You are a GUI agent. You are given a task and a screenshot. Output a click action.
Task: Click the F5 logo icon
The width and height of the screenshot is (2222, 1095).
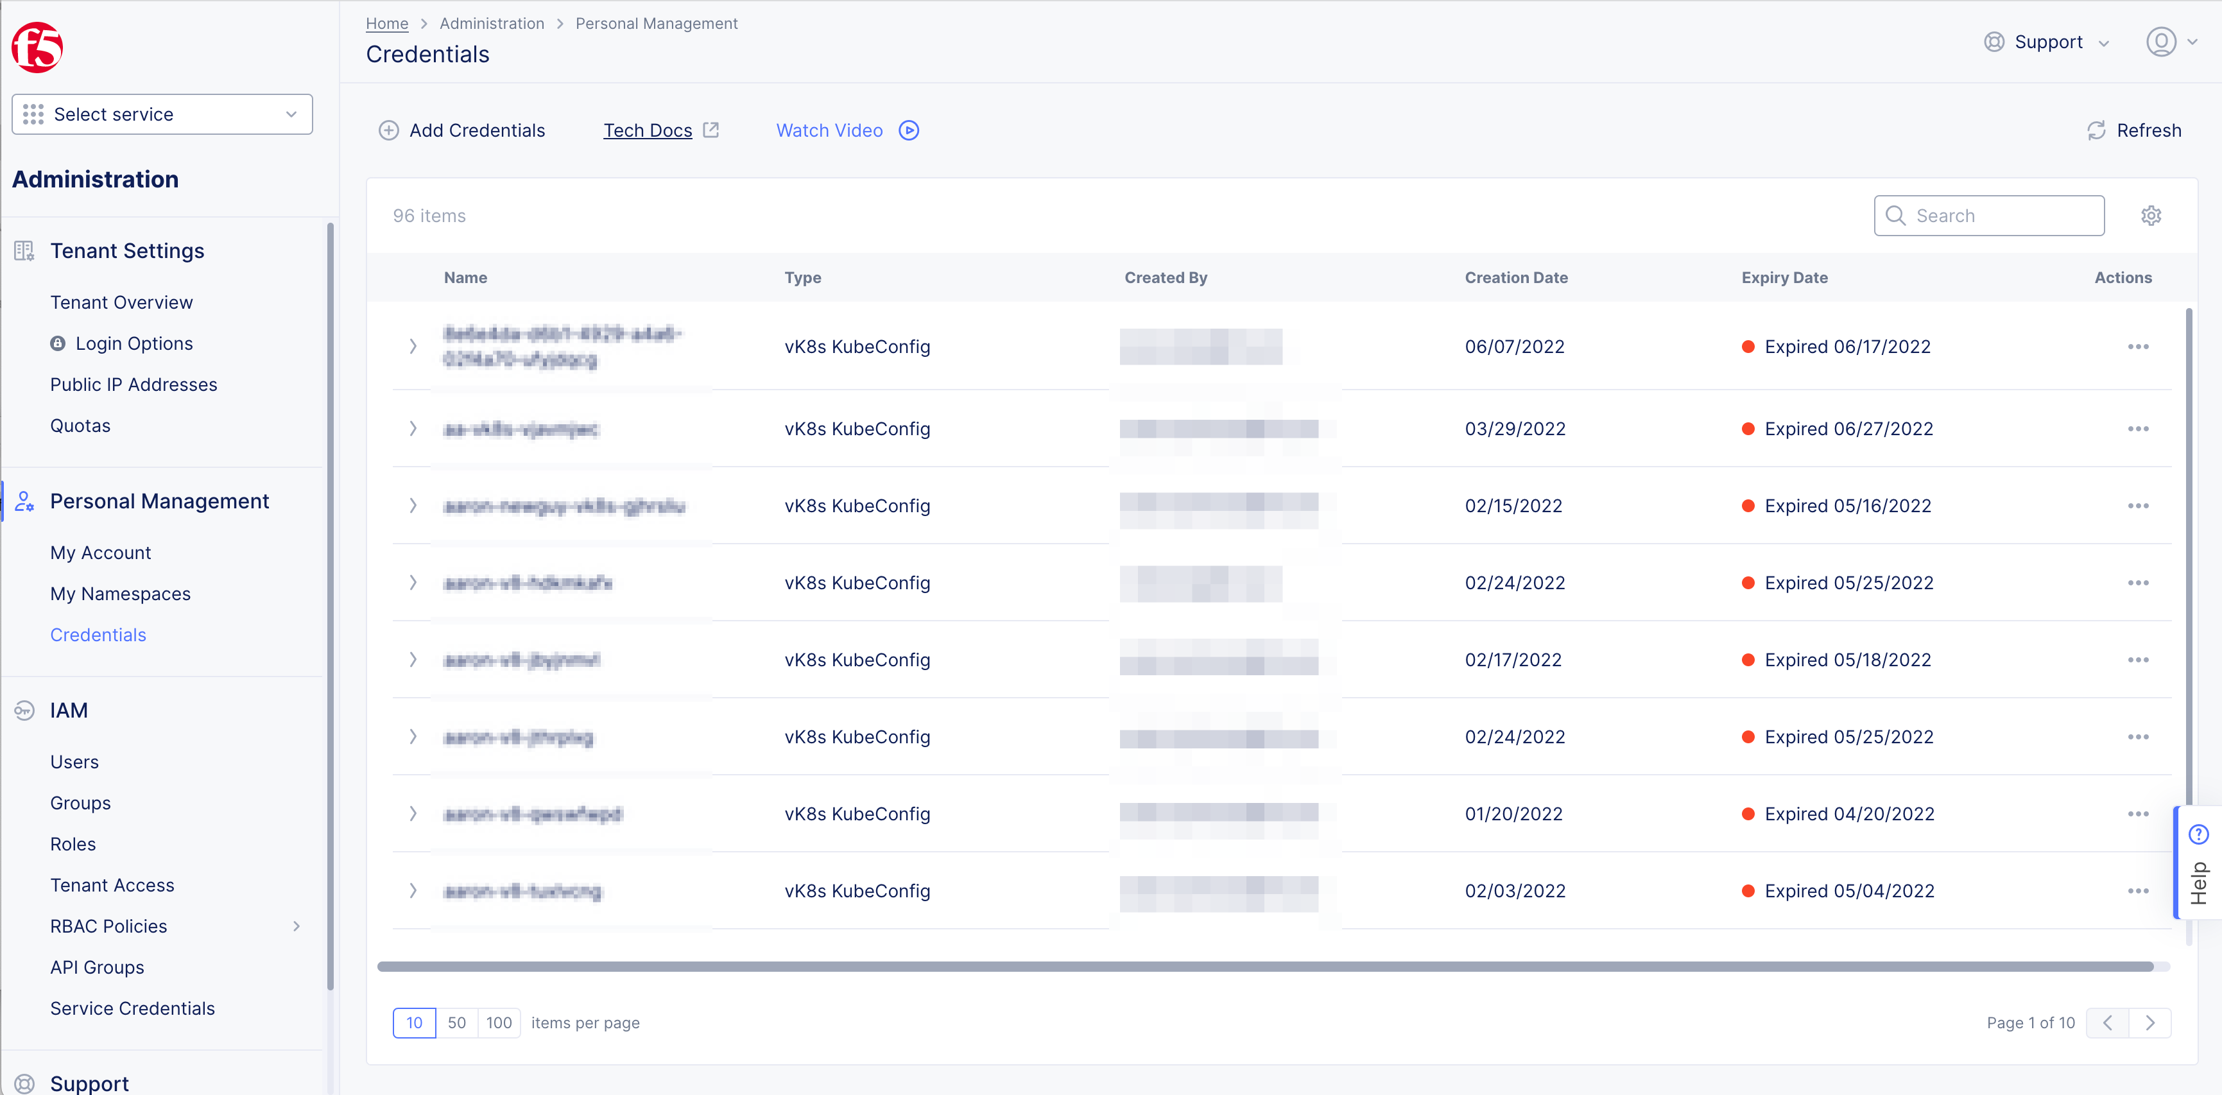pos(37,47)
